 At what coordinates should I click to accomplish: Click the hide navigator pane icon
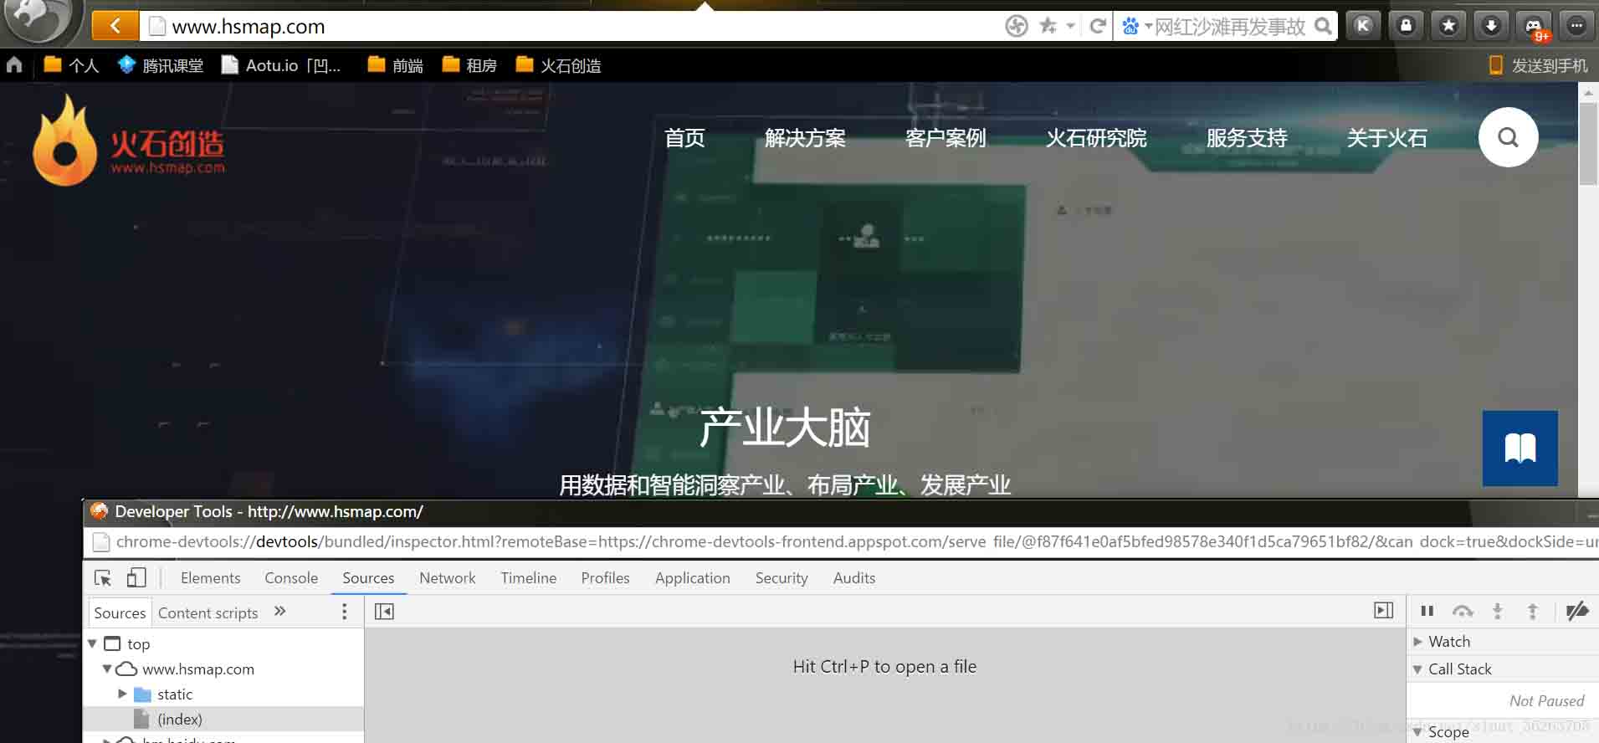point(384,612)
